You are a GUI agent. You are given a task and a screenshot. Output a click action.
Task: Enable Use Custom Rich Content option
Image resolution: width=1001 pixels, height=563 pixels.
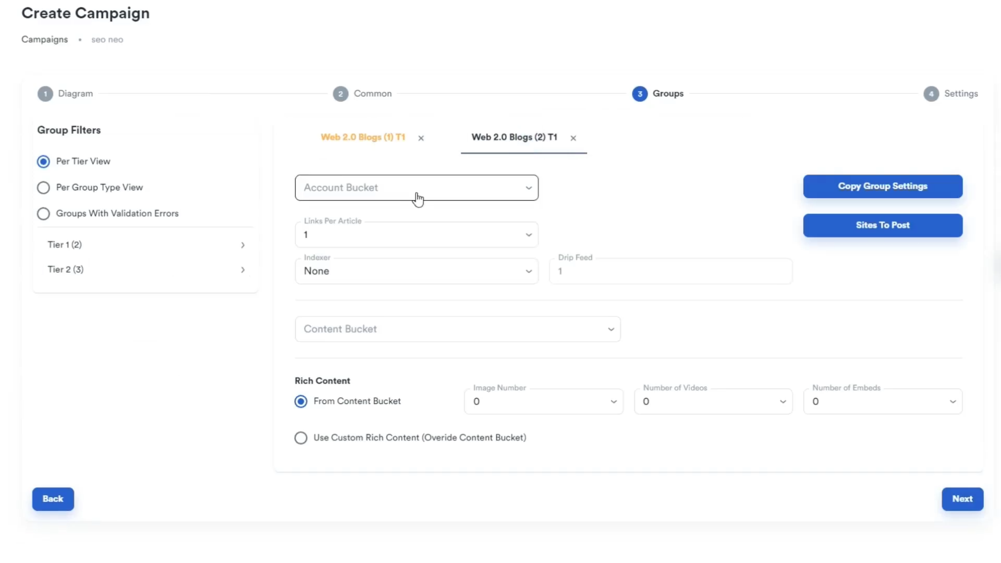coord(301,438)
